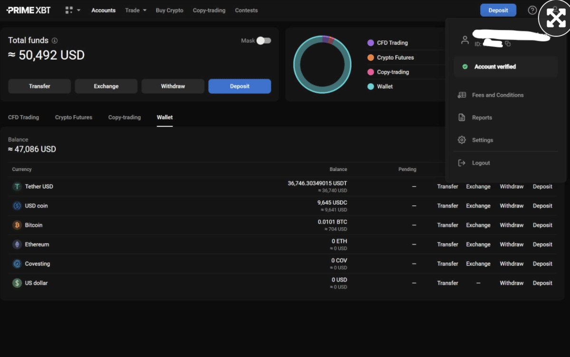Click the Ethereum currency icon
This screenshot has width=570, height=357.
click(x=17, y=245)
